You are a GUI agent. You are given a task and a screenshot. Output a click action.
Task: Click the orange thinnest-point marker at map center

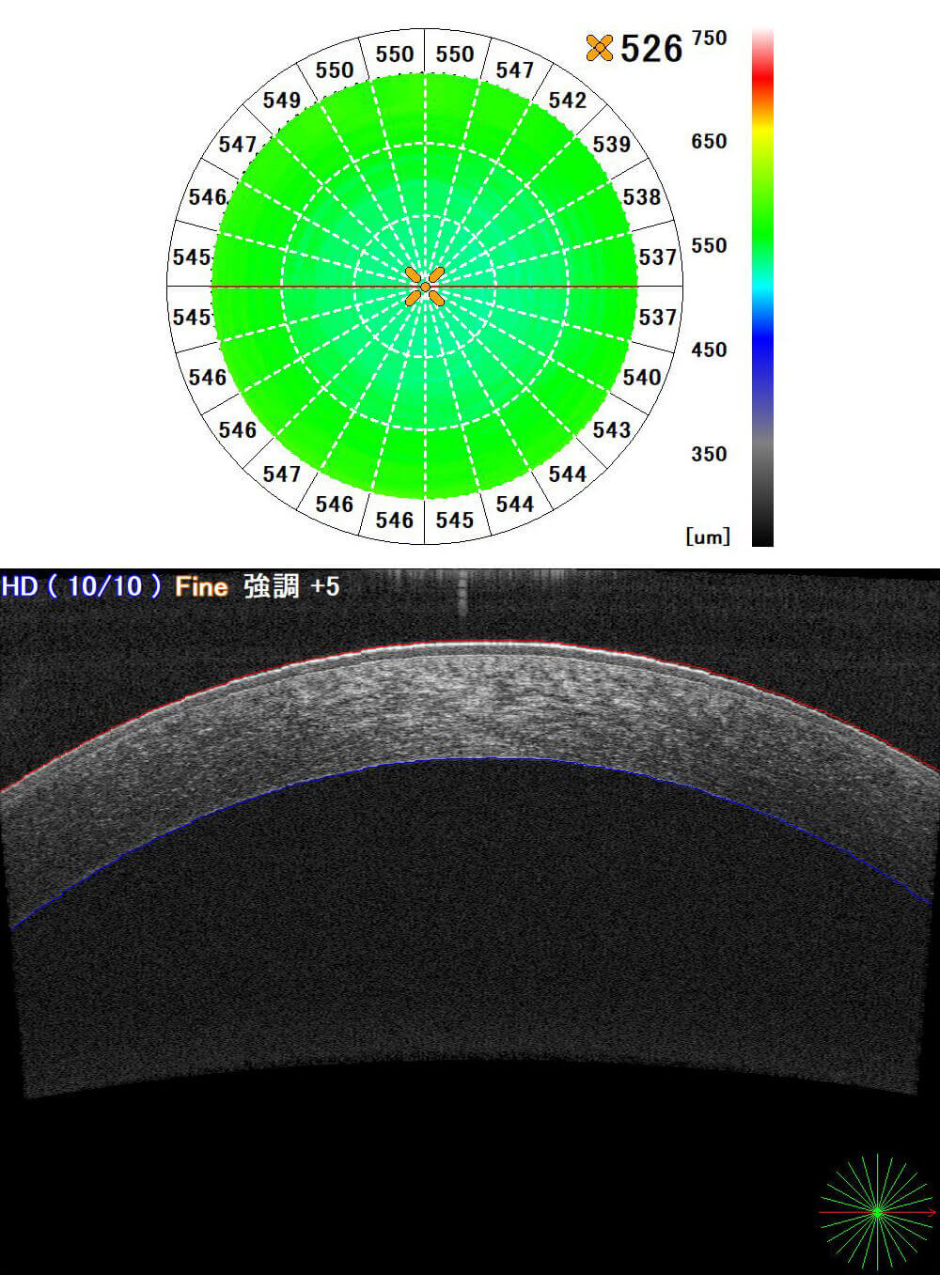pyautogui.click(x=425, y=287)
